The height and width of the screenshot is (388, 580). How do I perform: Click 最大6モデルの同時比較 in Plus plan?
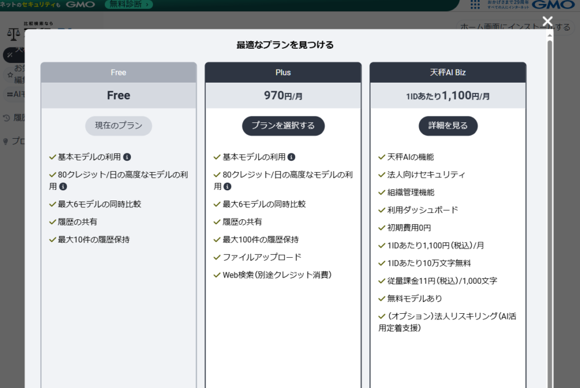tap(264, 204)
